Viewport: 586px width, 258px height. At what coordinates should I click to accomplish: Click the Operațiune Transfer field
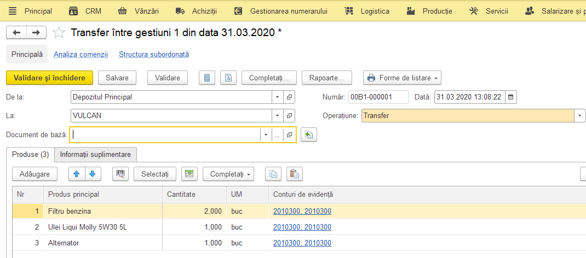[x=468, y=115]
